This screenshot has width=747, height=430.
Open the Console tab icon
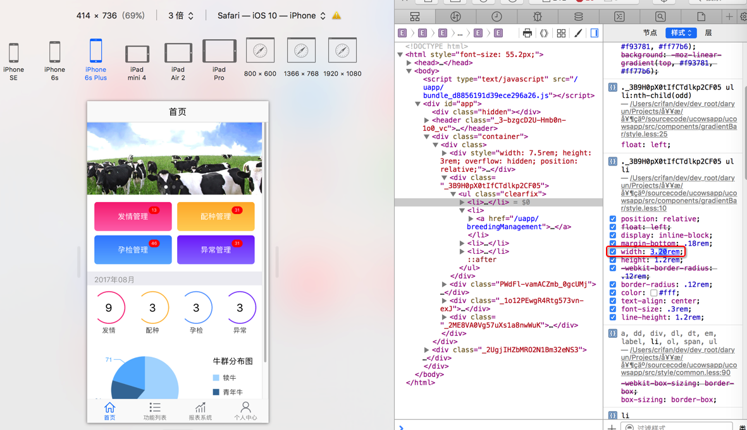(619, 16)
